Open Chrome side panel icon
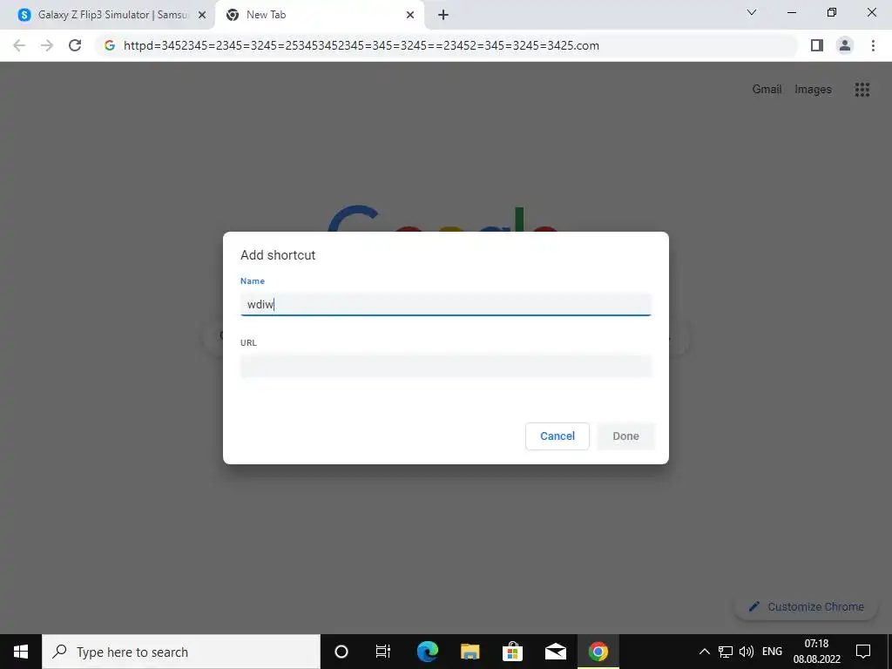This screenshot has height=669, width=892. pos(817,45)
